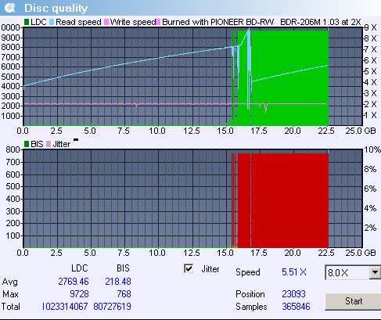The width and height of the screenshot is (381, 320).
Task: Click the Disc quality disc icon
Action: coord(10,8)
